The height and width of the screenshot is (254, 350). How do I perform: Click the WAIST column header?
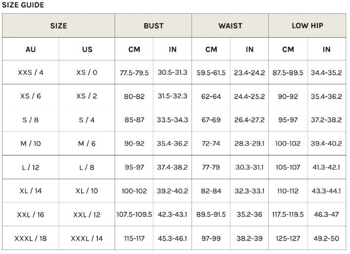230,26
